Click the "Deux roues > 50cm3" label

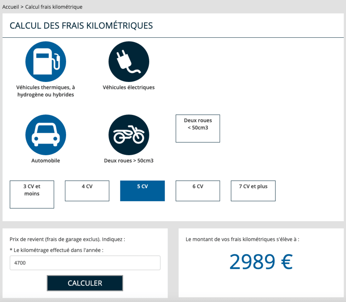coord(128,160)
